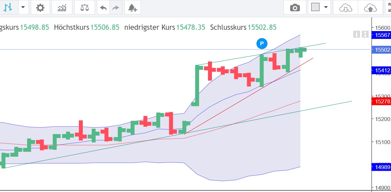Screen dimensions: 391x192
Task: Create a price alert with the bell icon
Action: click(133, 7)
